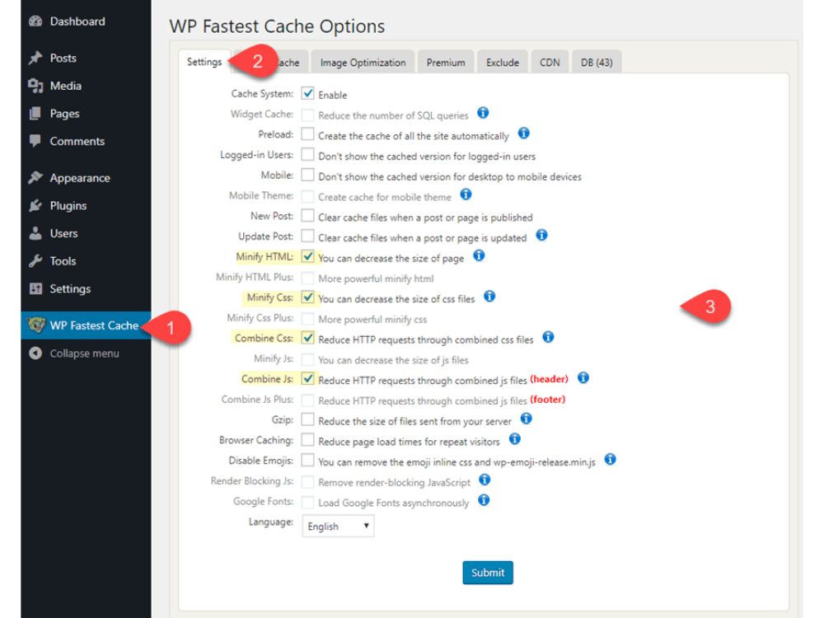Switch to the Settings tab
Screen dimensions: 824x618
tap(204, 62)
